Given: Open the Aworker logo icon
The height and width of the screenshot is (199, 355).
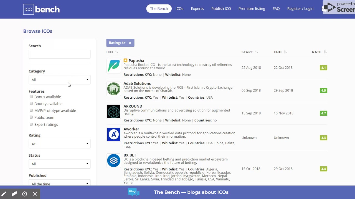Looking at the screenshot, I should [114, 134].
